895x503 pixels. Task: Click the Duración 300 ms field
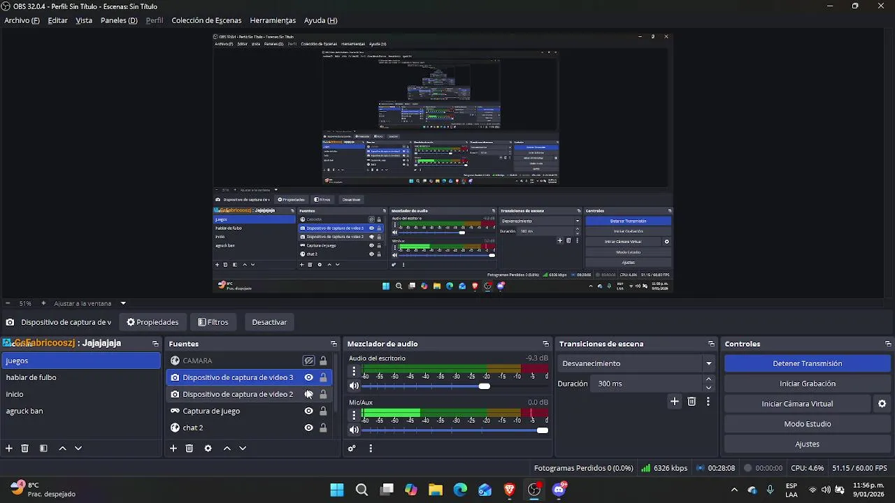(647, 384)
